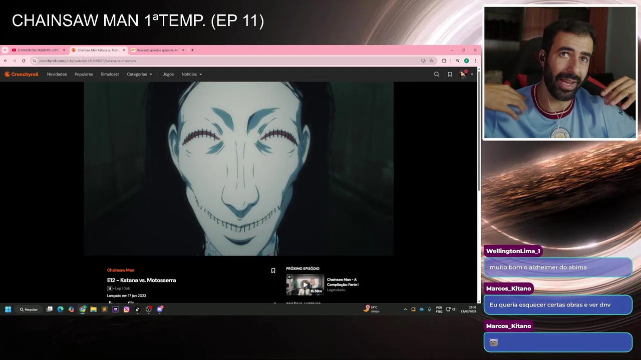Open a new browser tab

[x=192, y=50]
